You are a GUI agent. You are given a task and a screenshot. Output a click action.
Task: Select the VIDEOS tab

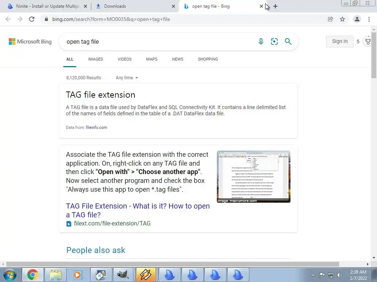click(x=124, y=59)
